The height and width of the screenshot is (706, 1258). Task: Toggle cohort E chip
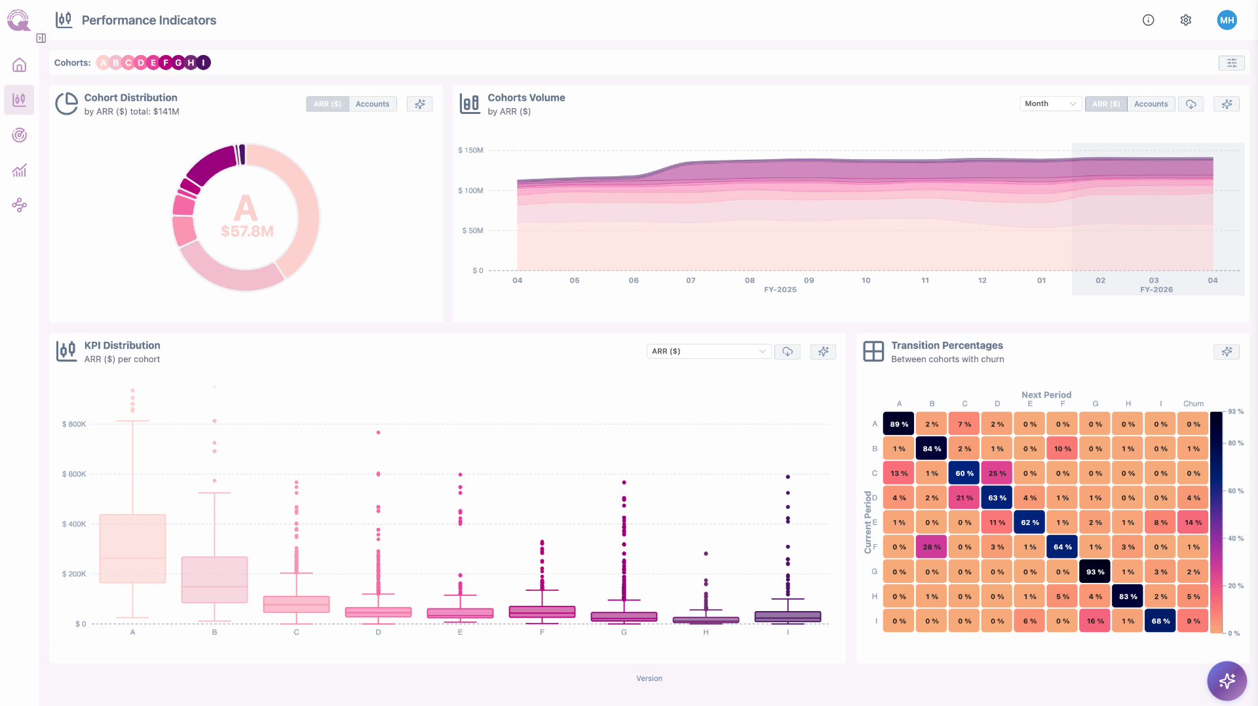(x=153, y=63)
